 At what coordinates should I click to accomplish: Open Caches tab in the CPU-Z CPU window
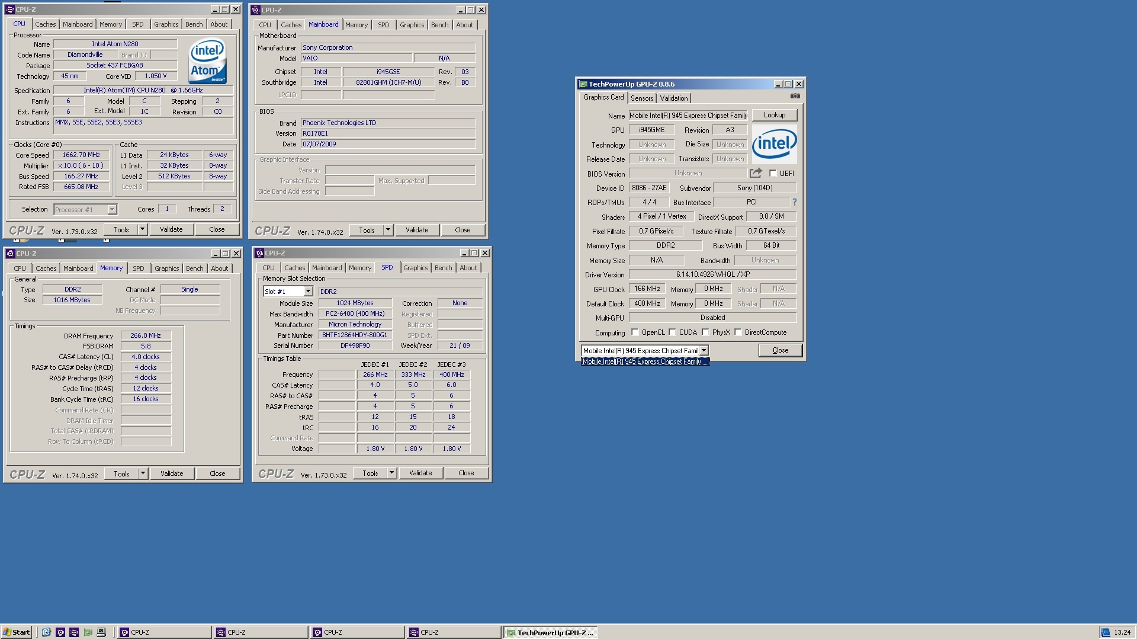pos(45,24)
